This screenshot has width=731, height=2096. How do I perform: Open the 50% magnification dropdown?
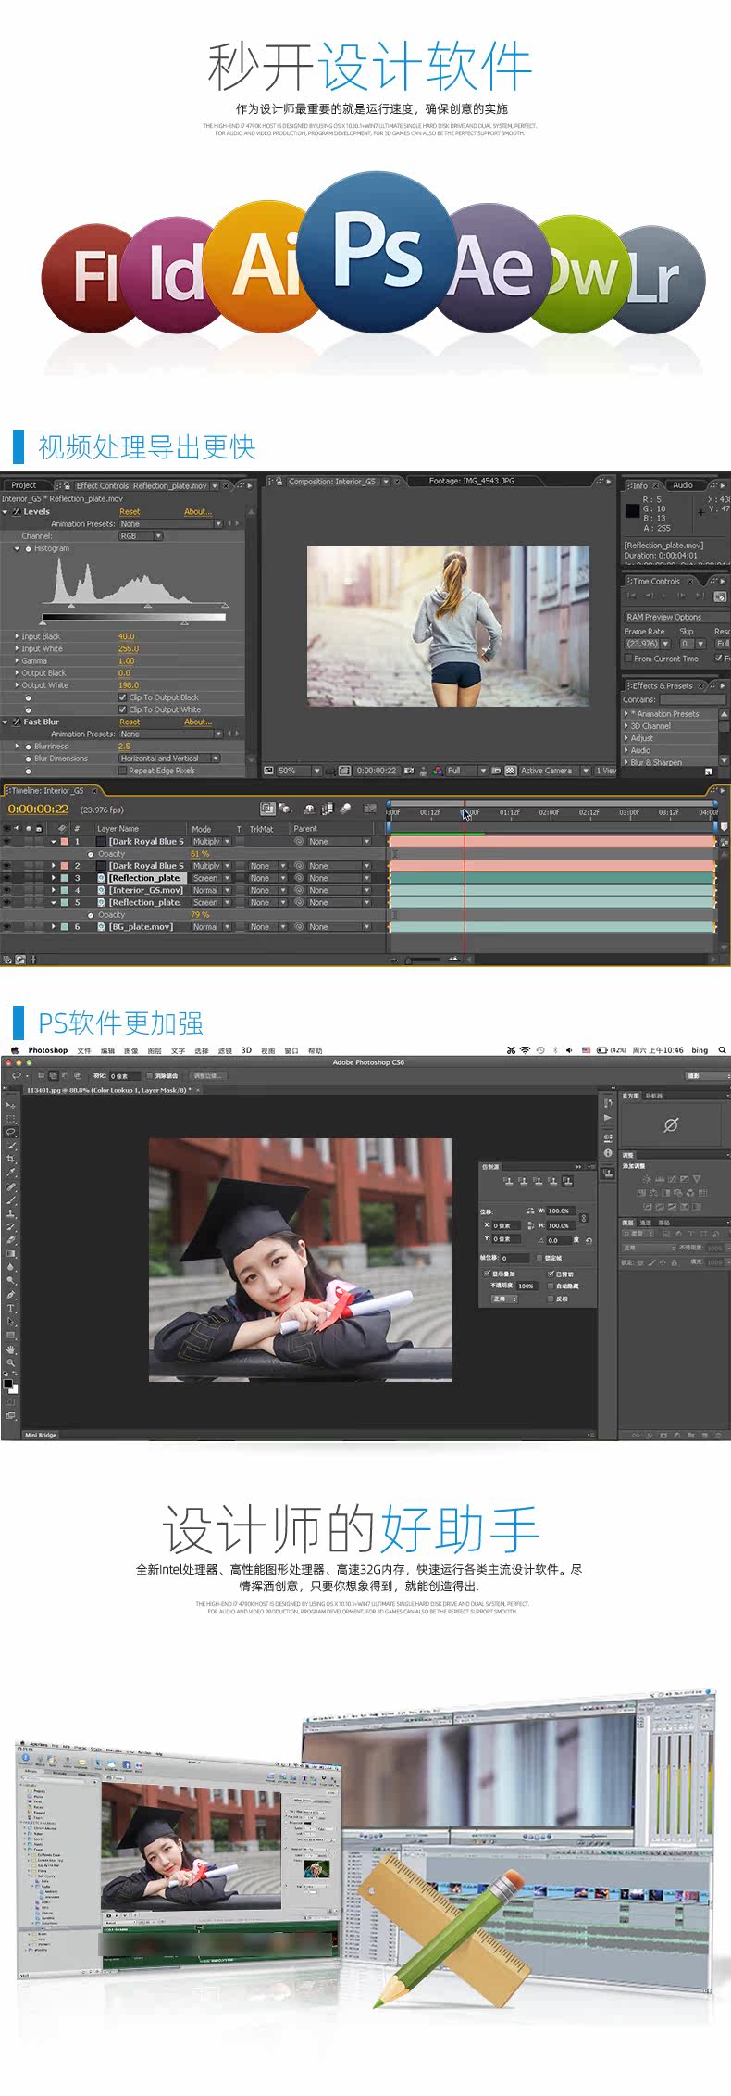(299, 771)
